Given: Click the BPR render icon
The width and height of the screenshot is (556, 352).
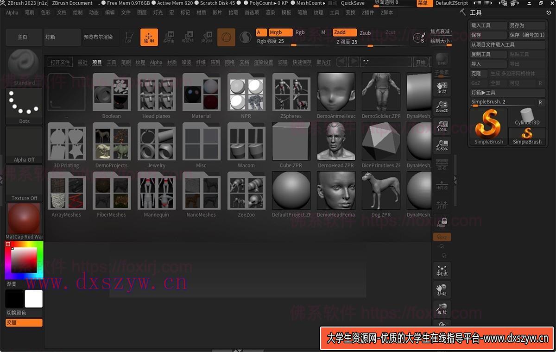Looking at the screenshot, I should coord(442,59).
